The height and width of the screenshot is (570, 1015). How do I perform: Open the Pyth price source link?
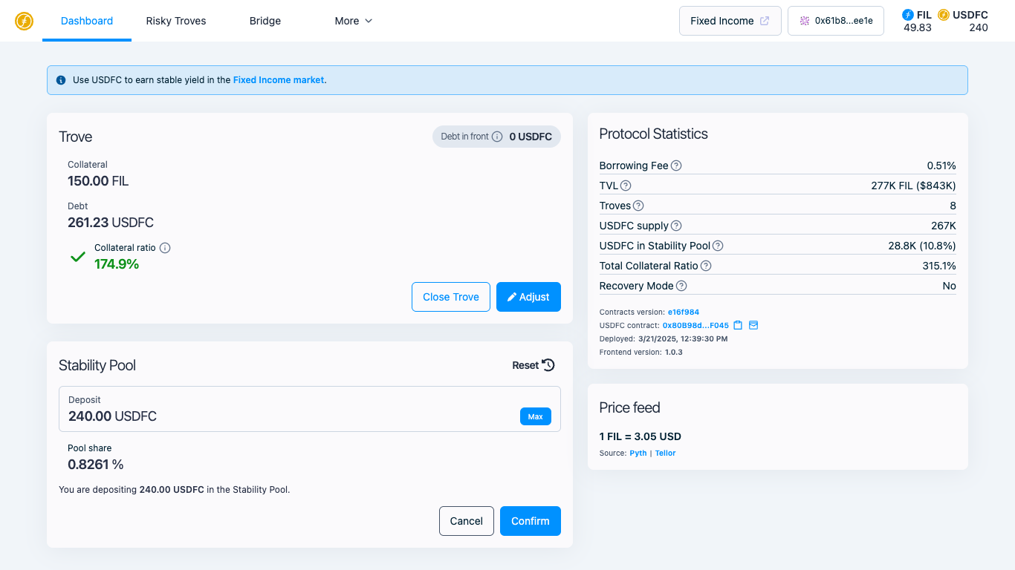click(x=638, y=453)
